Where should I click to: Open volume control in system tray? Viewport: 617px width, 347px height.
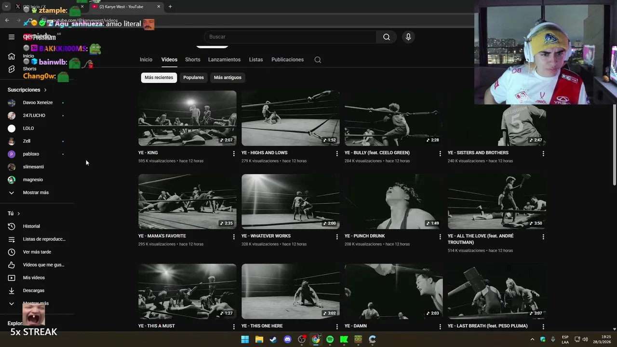pyautogui.click(x=585, y=339)
